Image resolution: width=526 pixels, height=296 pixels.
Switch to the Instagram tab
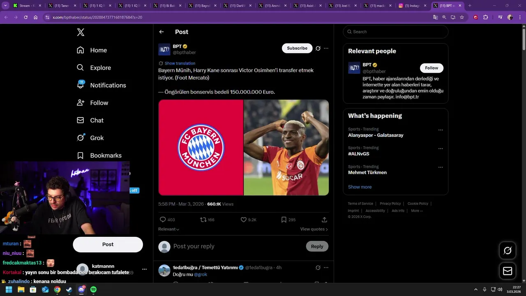413,6
